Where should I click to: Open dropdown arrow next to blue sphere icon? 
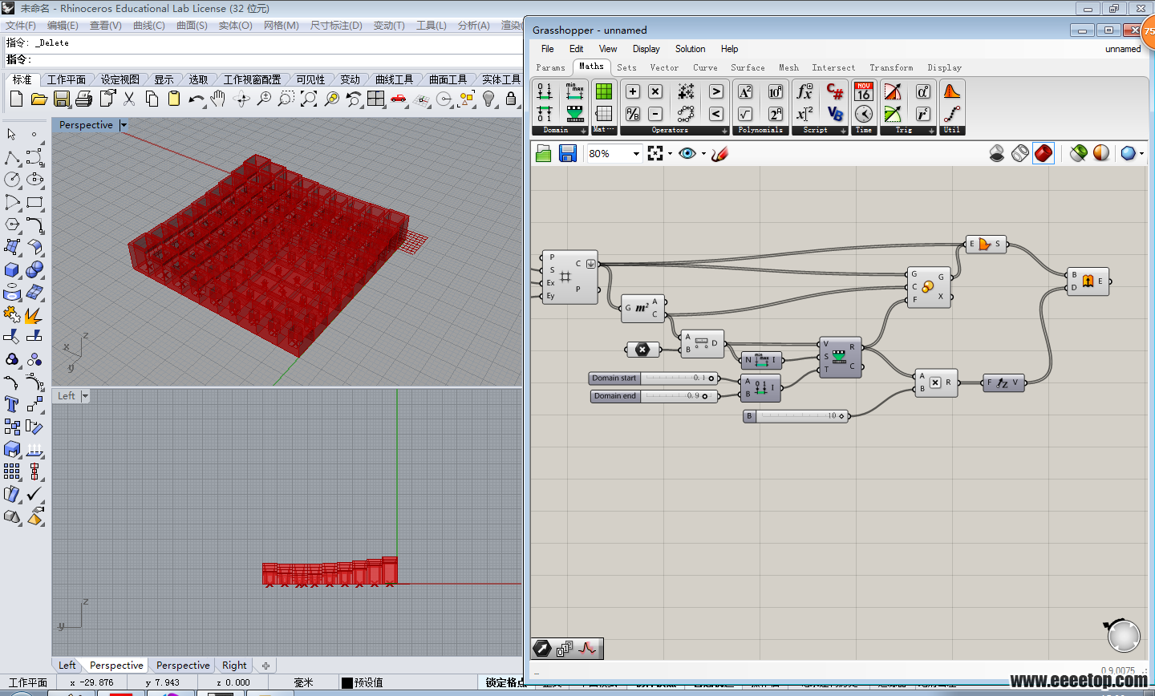1141,153
